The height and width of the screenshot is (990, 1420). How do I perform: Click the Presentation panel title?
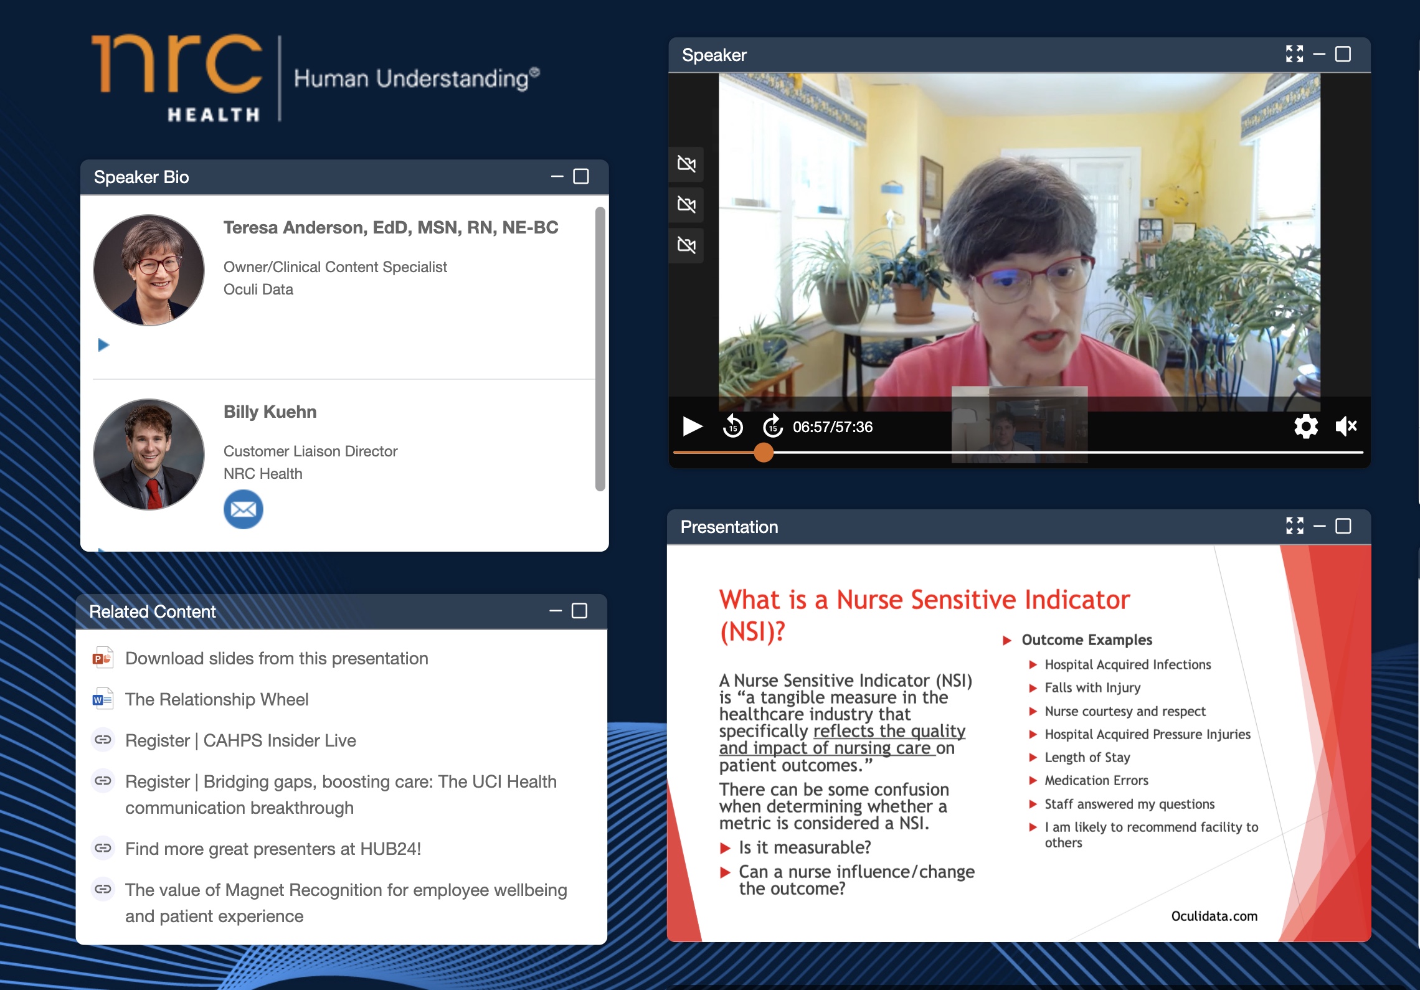(729, 527)
